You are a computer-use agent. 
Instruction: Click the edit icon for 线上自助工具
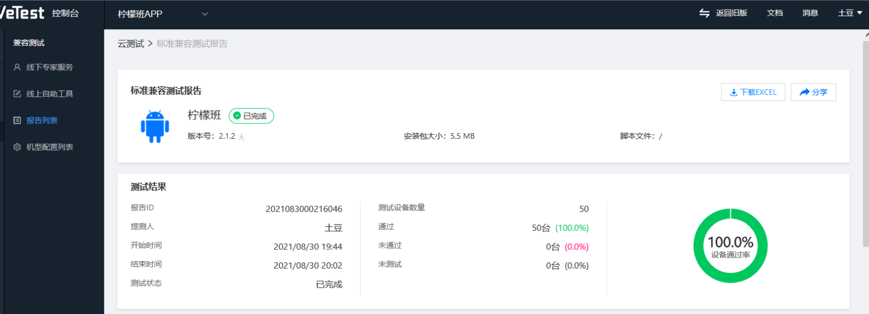(x=17, y=94)
